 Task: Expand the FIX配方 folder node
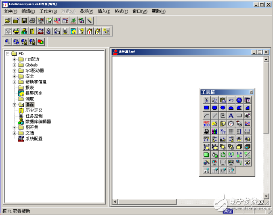tap(15, 59)
